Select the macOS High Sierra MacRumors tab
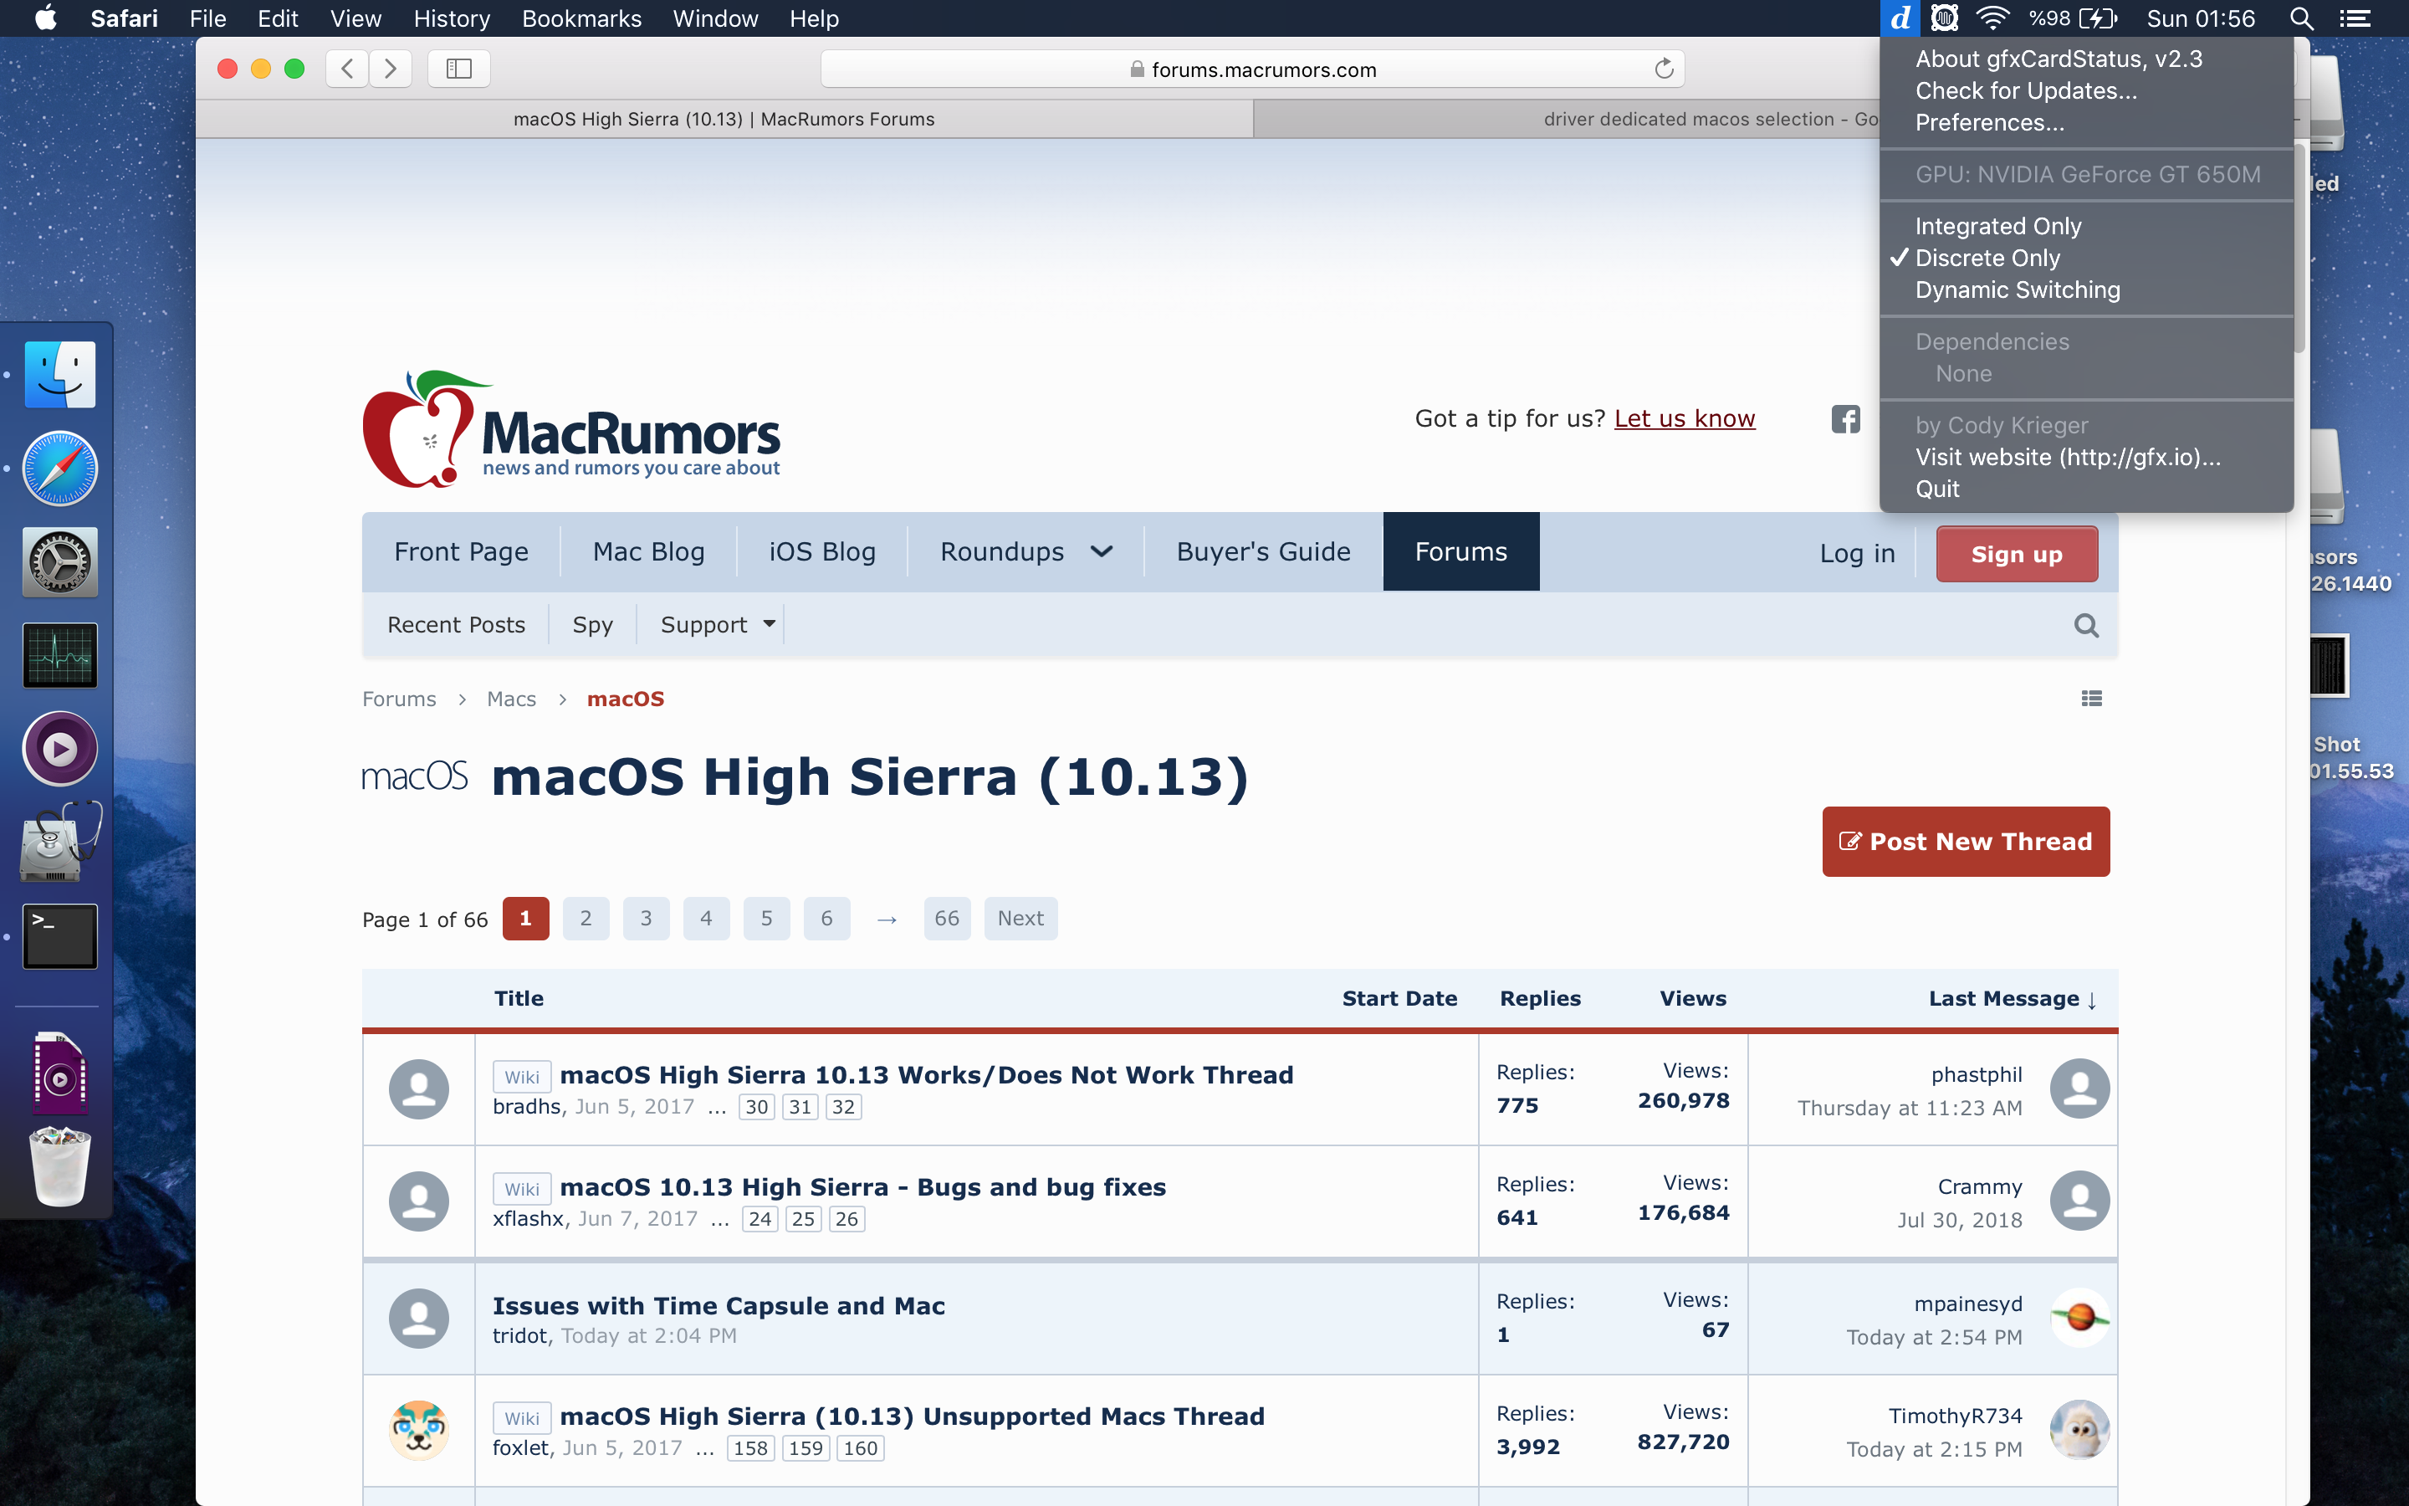The image size is (2409, 1506). tap(724, 120)
